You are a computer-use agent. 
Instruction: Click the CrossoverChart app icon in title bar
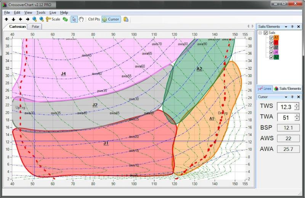5,5
